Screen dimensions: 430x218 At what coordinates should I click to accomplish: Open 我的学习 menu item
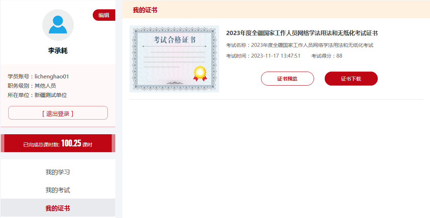(x=58, y=172)
